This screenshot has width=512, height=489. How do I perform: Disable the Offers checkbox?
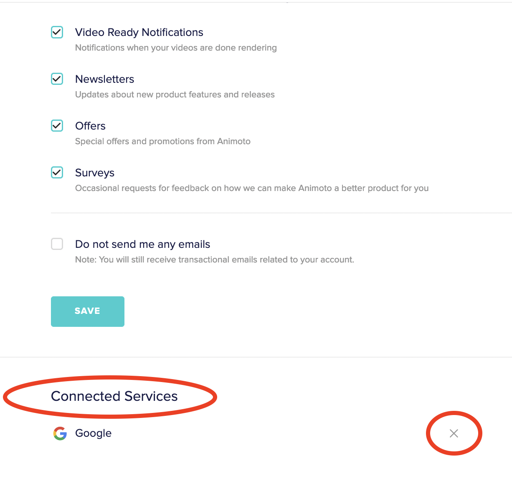click(x=57, y=126)
